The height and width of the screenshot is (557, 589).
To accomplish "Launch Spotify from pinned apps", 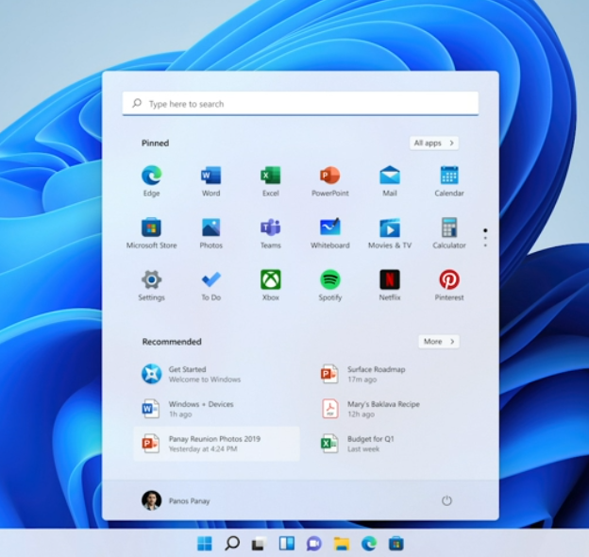I will (x=329, y=285).
